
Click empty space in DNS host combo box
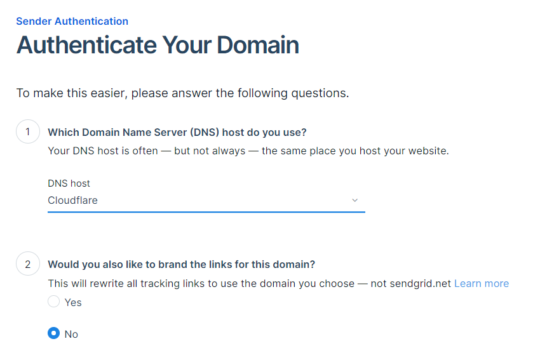pos(224,201)
